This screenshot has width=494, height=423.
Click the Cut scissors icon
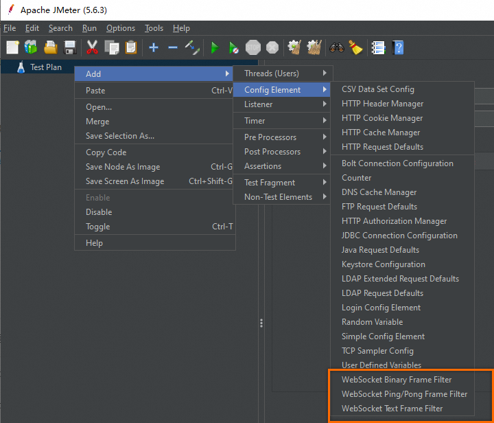coord(92,47)
